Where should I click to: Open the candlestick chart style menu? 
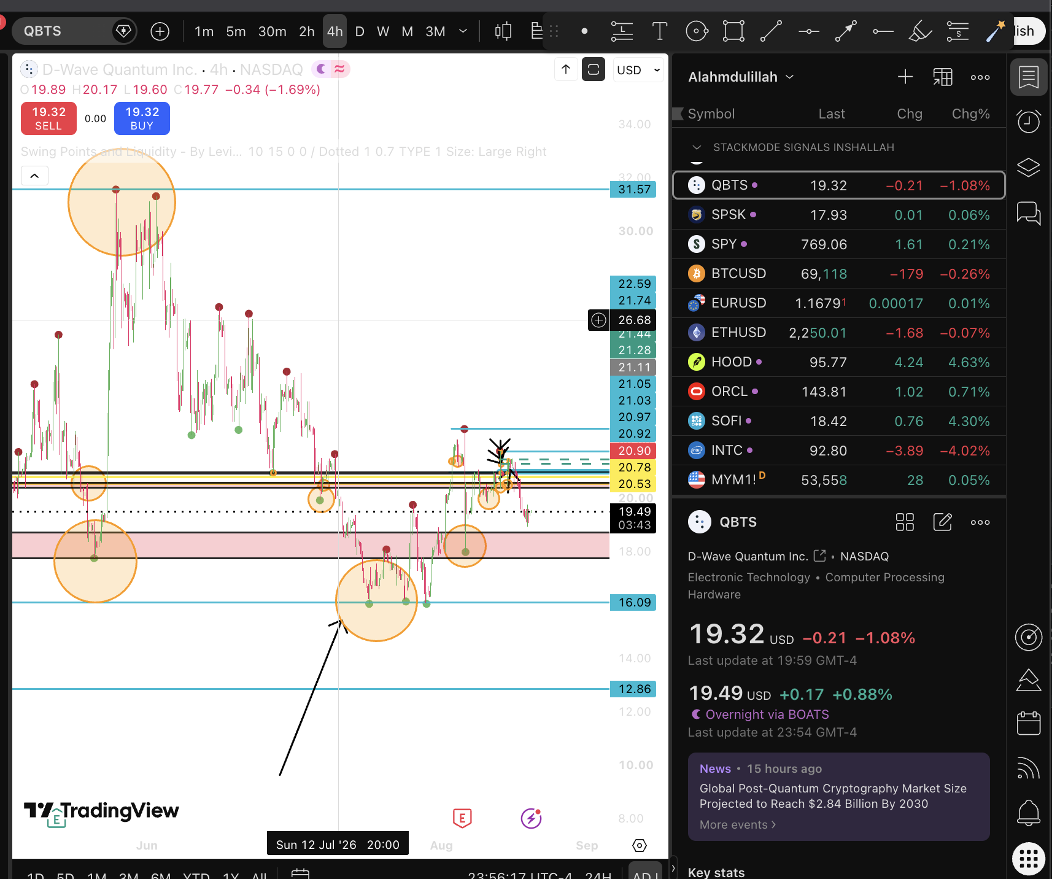503,31
